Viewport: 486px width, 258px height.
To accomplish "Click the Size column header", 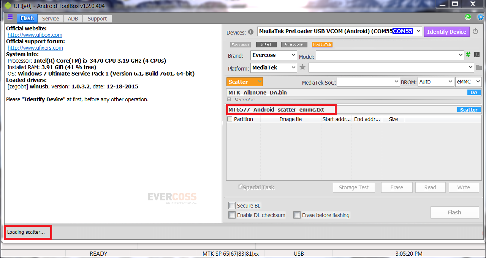I will tap(393, 119).
